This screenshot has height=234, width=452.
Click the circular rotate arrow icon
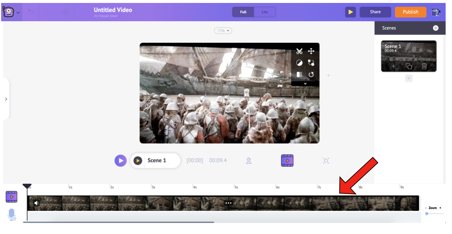click(x=311, y=75)
